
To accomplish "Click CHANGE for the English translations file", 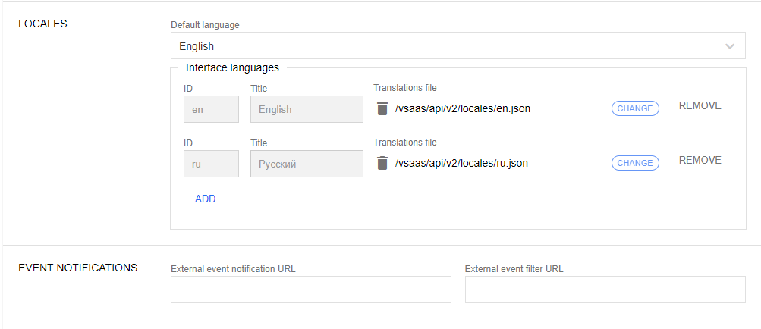I will [x=635, y=108].
